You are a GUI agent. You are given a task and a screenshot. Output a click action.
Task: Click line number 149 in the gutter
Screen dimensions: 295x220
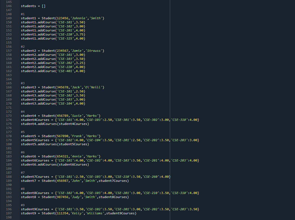(9, 18)
